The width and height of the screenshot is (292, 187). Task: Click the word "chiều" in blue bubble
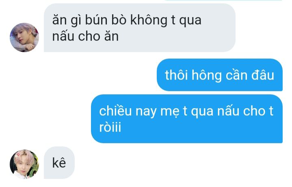pyautogui.click(x=115, y=111)
